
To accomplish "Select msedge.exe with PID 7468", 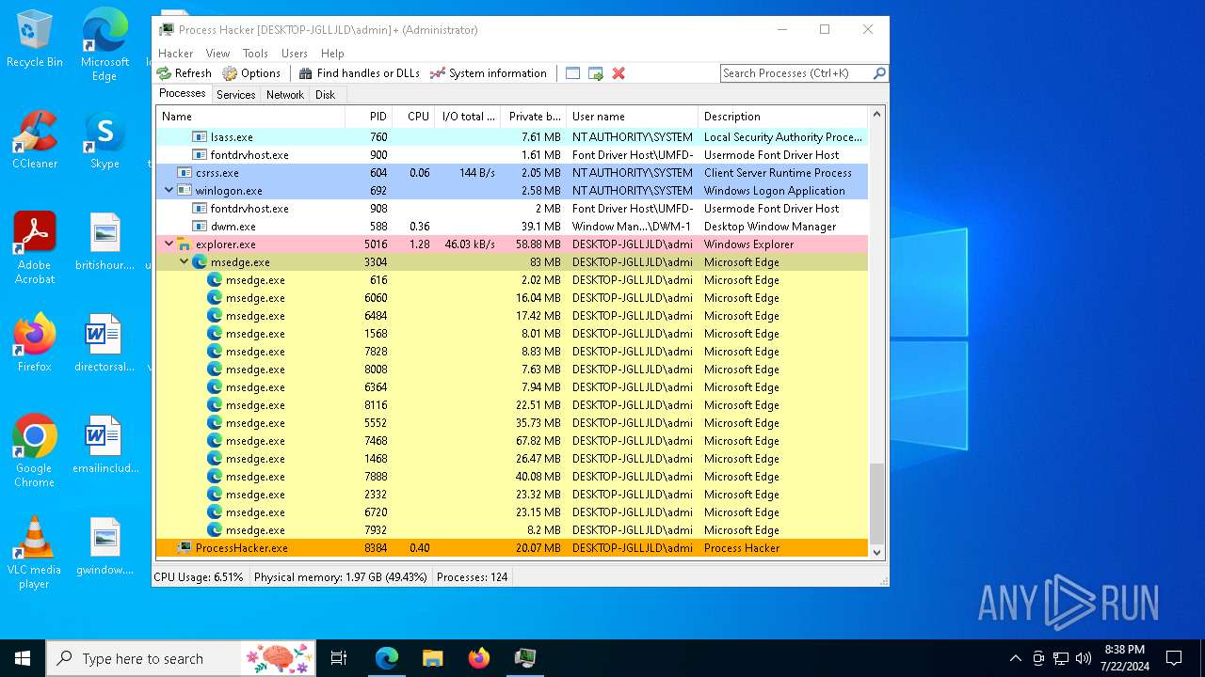I will (x=511, y=441).
